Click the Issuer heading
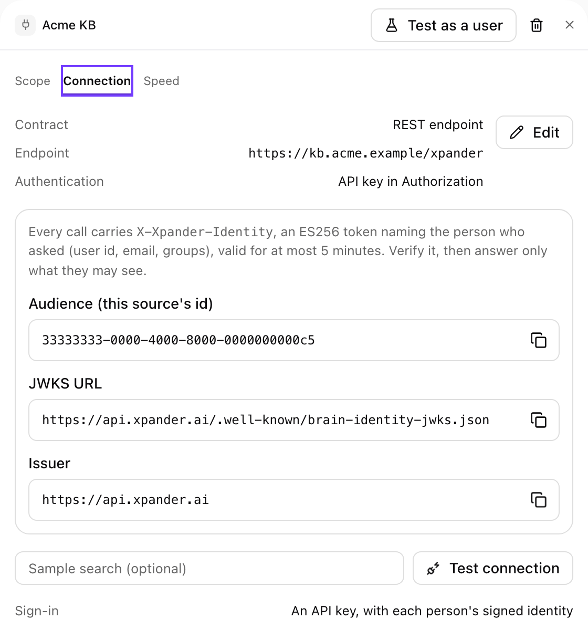The image size is (588, 630). [x=49, y=464]
